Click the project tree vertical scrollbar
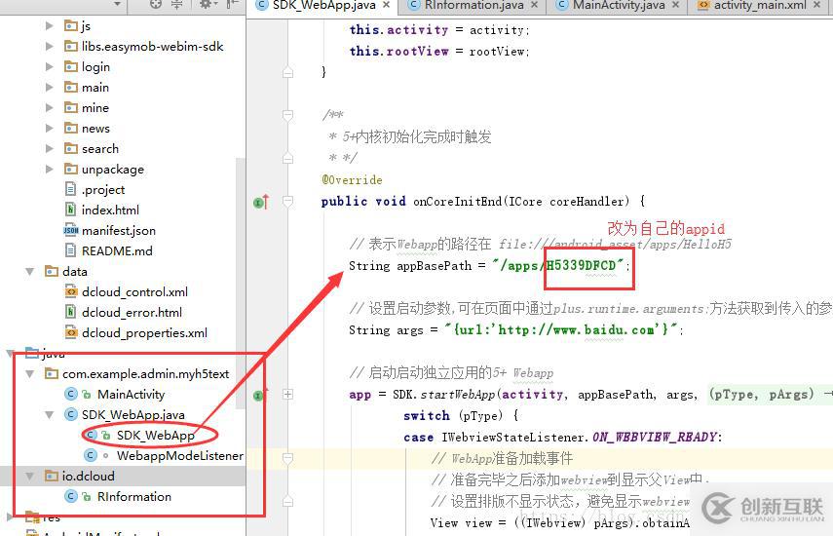Image resolution: width=833 pixels, height=536 pixels. tap(241, 282)
